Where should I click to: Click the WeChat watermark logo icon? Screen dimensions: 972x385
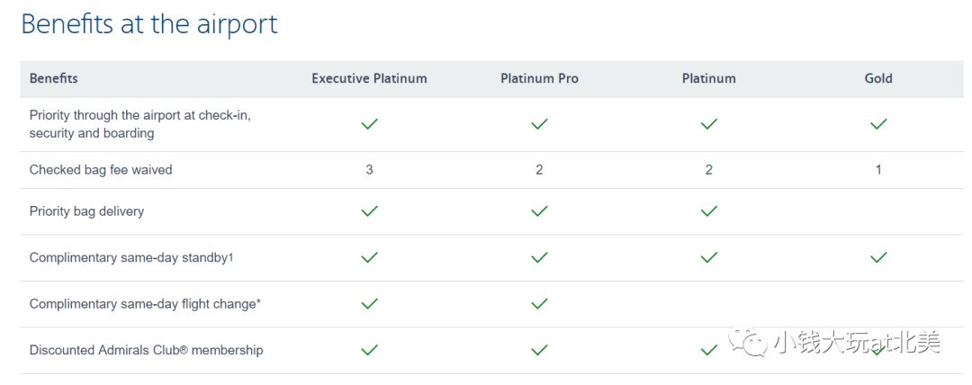(746, 342)
